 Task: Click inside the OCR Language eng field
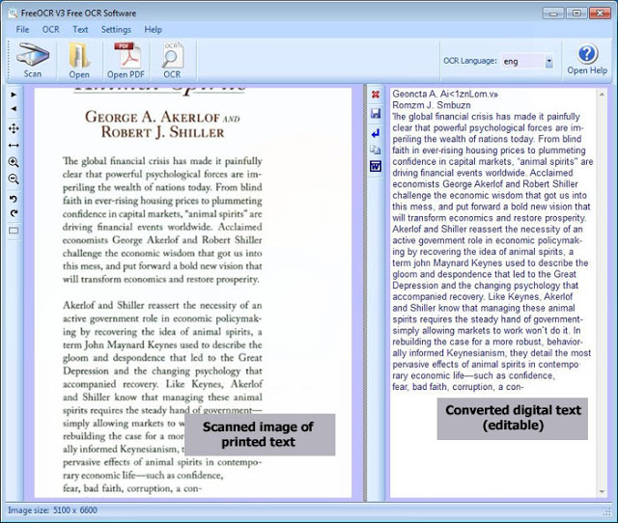pyautogui.click(x=522, y=61)
